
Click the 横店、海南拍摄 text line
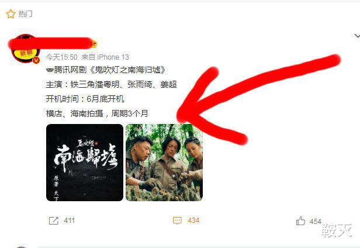[75, 113]
